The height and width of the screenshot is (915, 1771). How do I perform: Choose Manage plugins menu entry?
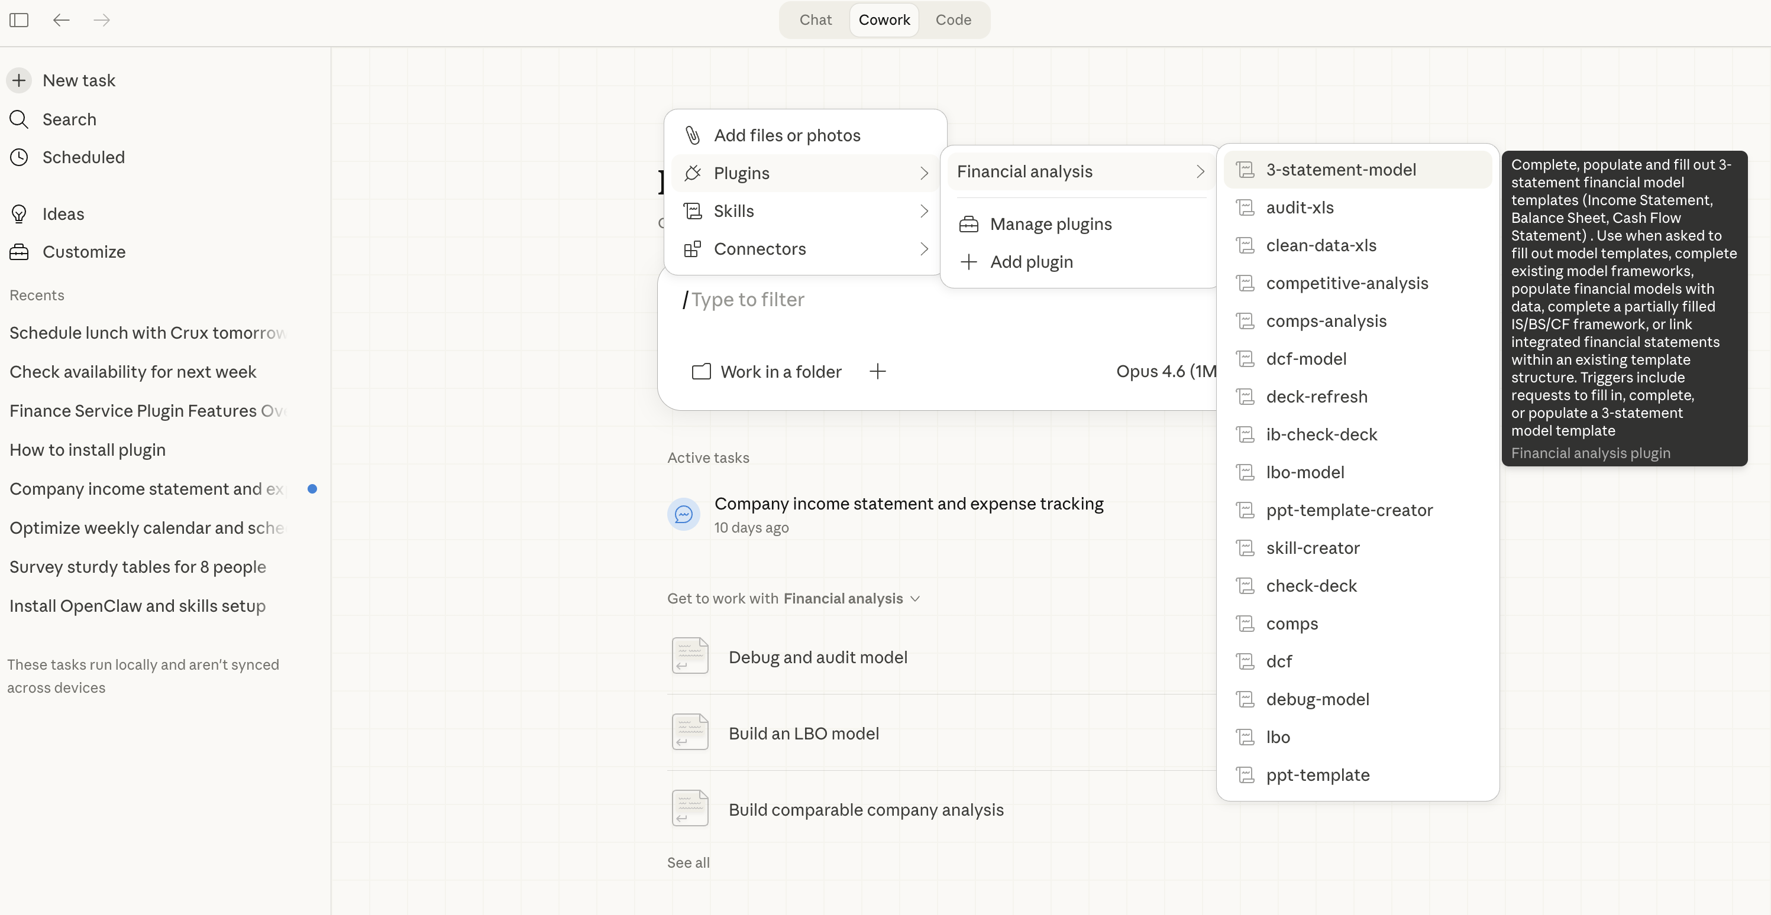(1050, 224)
